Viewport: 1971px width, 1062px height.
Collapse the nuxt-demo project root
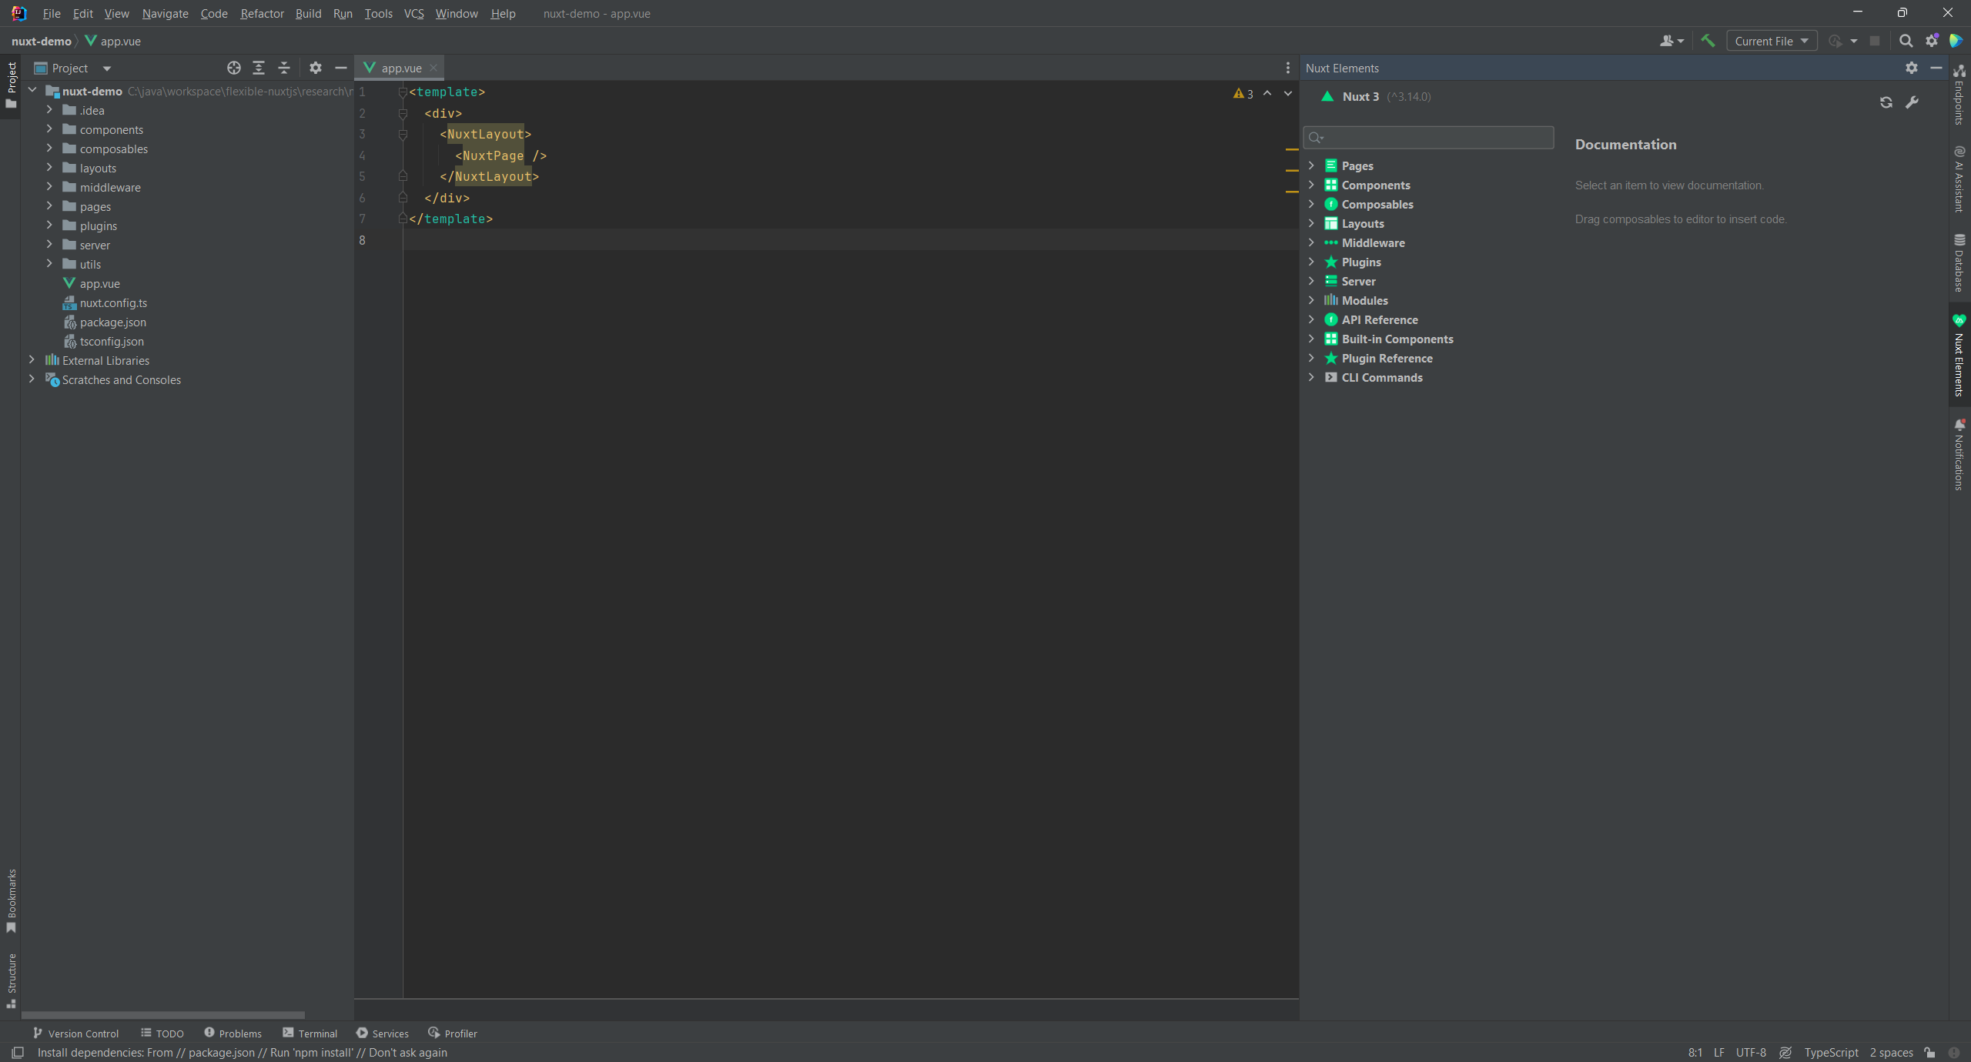click(x=32, y=90)
